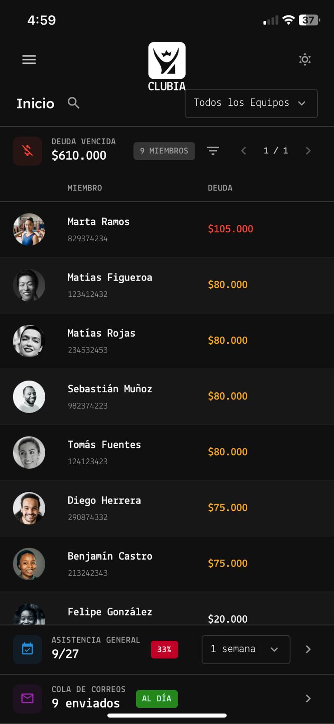Tap the MIEMBRO column header
The width and height of the screenshot is (334, 724).
tap(85, 188)
